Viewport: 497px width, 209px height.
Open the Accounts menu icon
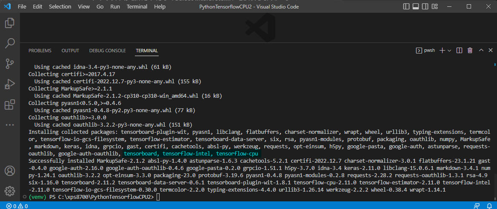10,171
